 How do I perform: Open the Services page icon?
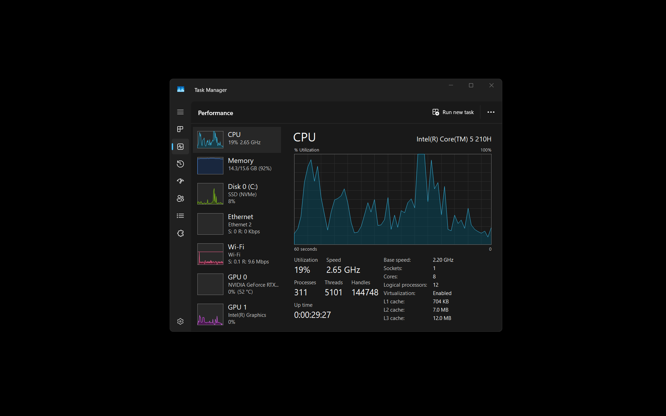180,233
